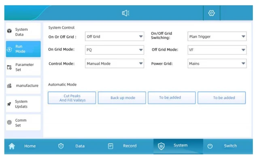Open the On Or Off Grid dropdown

click(x=115, y=36)
